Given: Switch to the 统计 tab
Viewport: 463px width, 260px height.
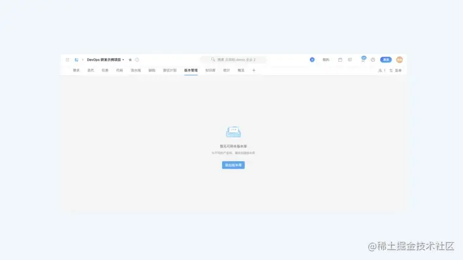Looking at the screenshot, I should 226,71.
